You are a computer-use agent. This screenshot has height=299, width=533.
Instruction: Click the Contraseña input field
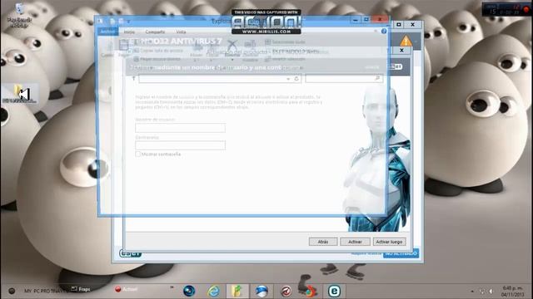pyautogui.click(x=180, y=145)
